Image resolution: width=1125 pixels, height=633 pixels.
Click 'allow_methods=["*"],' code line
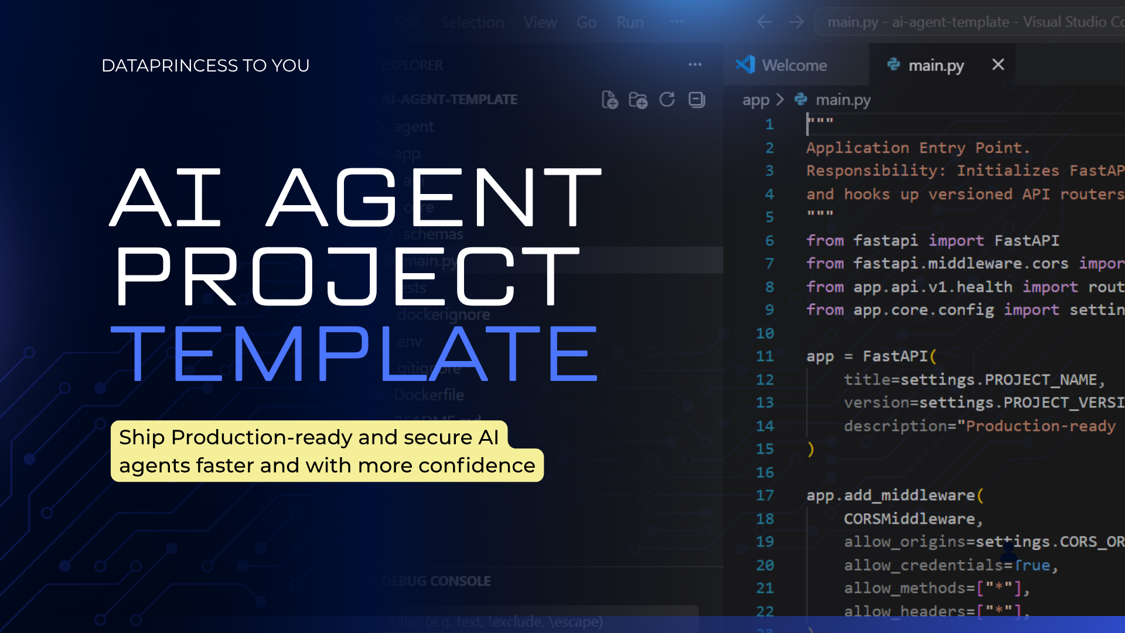936,588
